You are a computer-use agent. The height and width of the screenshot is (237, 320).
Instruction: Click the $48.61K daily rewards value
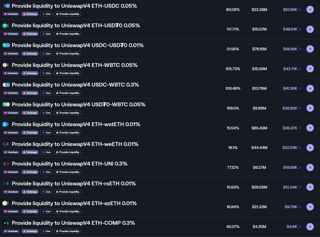[x=290, y=29]
